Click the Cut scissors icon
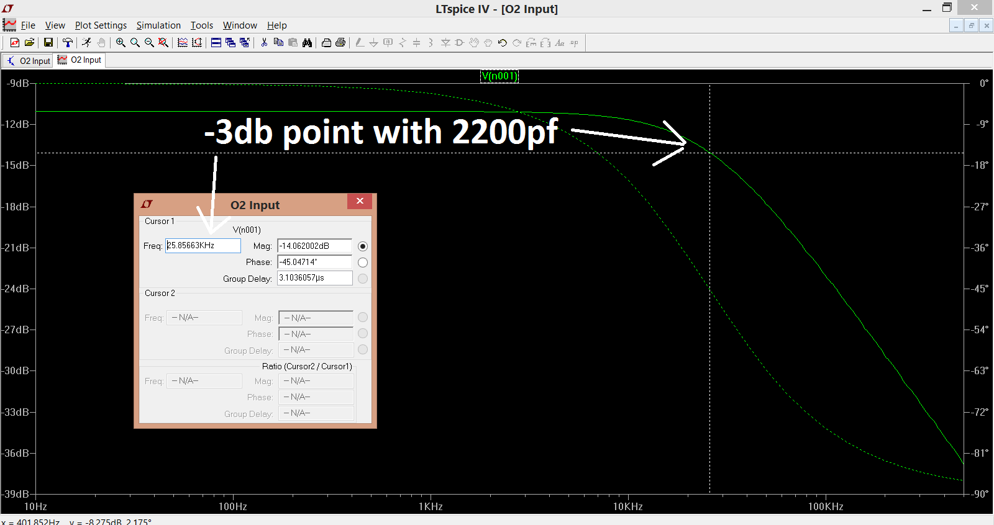Image resolution: width=994 pixels, height=525 pixels. [264, 42]
